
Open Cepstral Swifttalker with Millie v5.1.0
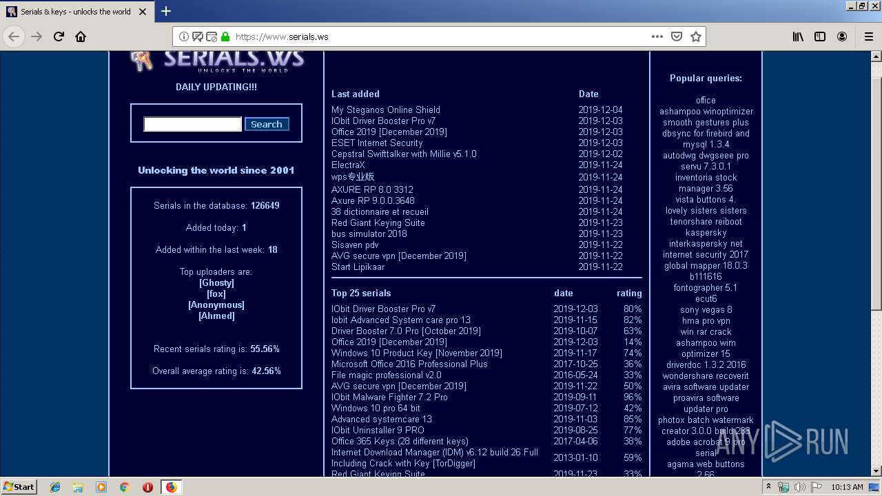click(x=404, y=154)
